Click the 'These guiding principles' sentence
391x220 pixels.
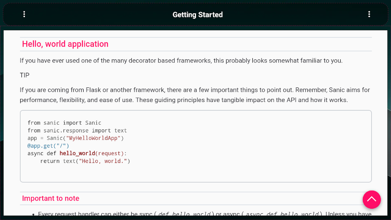pos(241,100)
